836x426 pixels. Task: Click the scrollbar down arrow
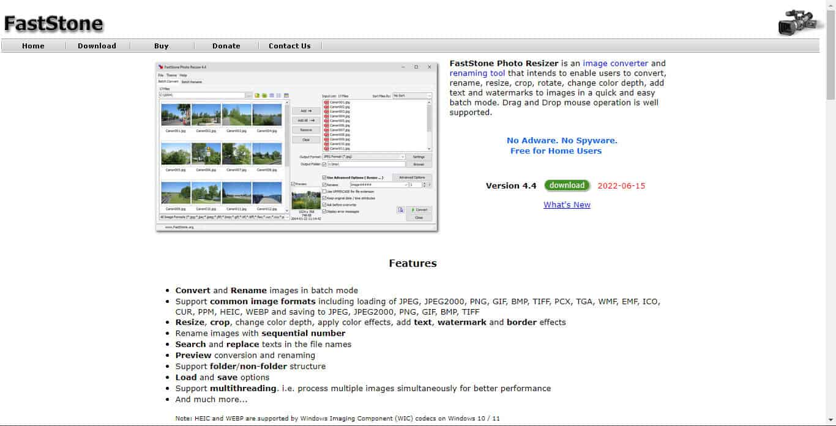point(830,421)
